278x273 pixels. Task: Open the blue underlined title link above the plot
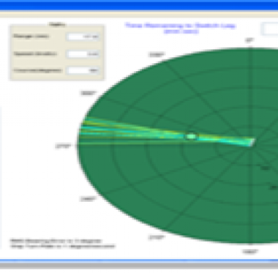[181, 28]
